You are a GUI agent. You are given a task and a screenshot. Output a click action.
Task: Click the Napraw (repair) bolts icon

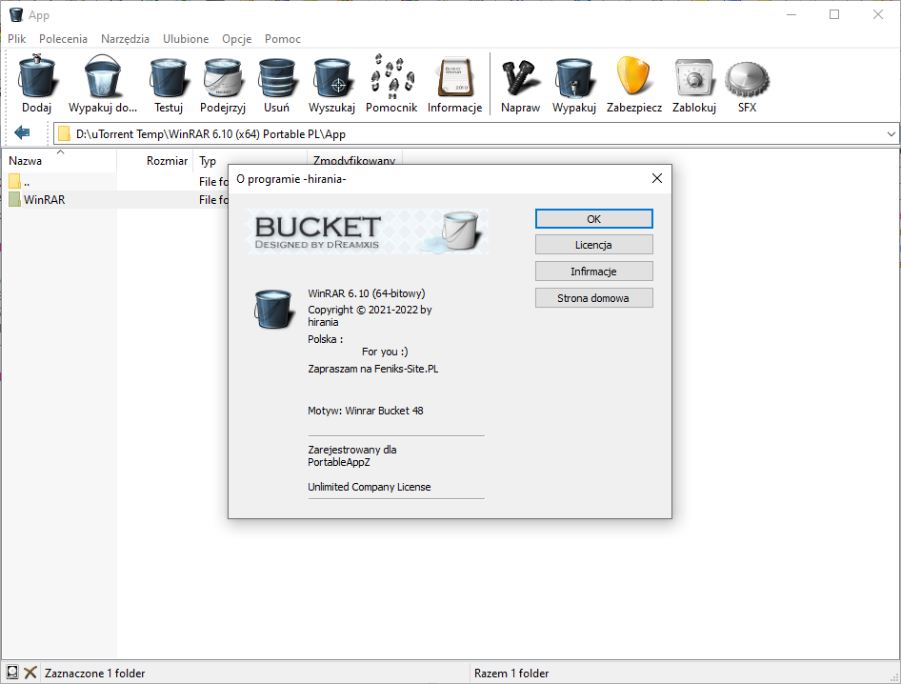coord(520,77)
